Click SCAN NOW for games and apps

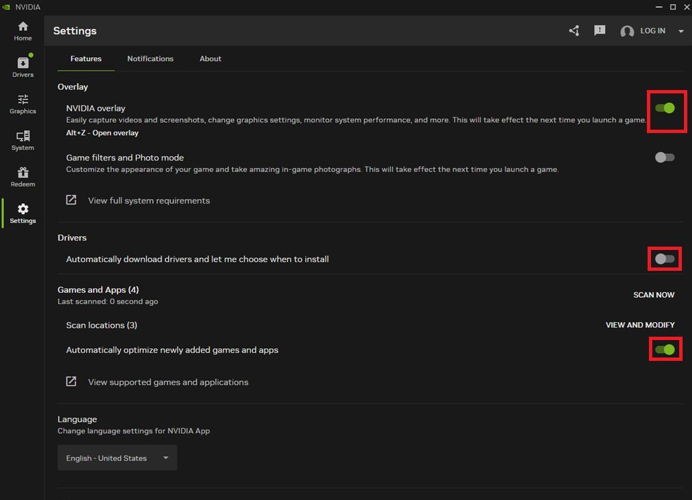tap(654, 295)
